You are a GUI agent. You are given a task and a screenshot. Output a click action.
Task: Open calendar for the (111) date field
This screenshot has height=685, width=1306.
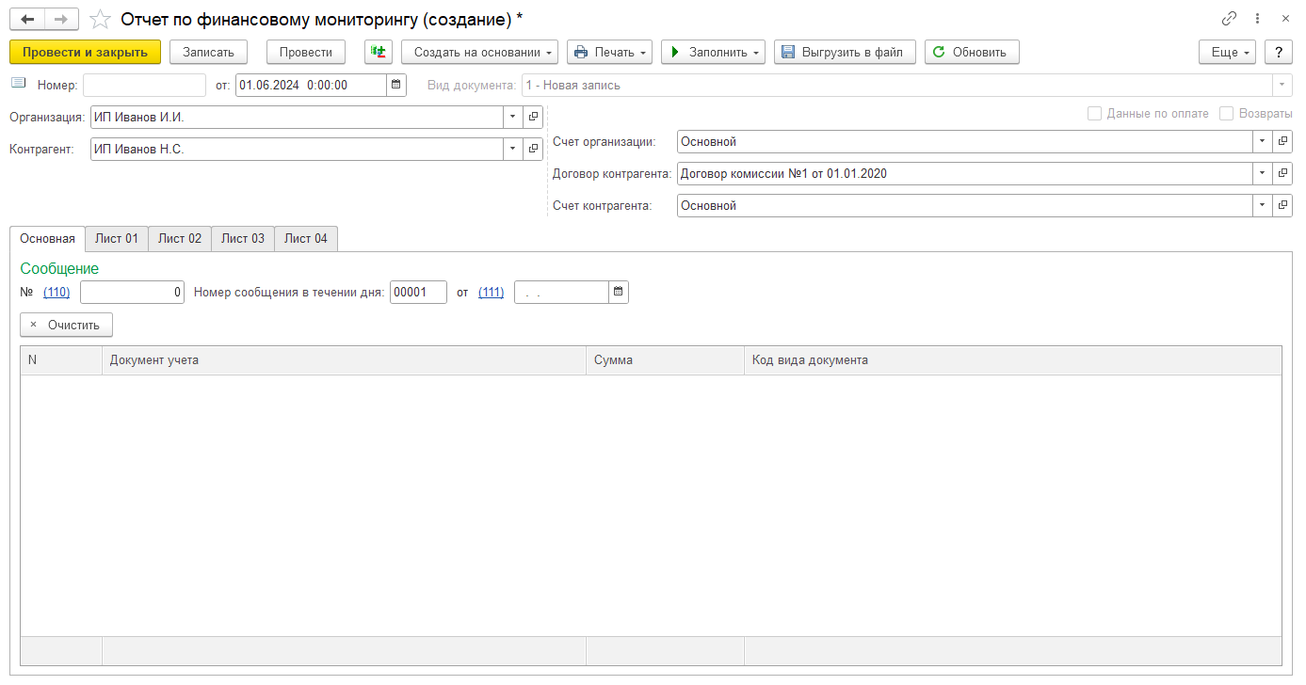(619, 292)
